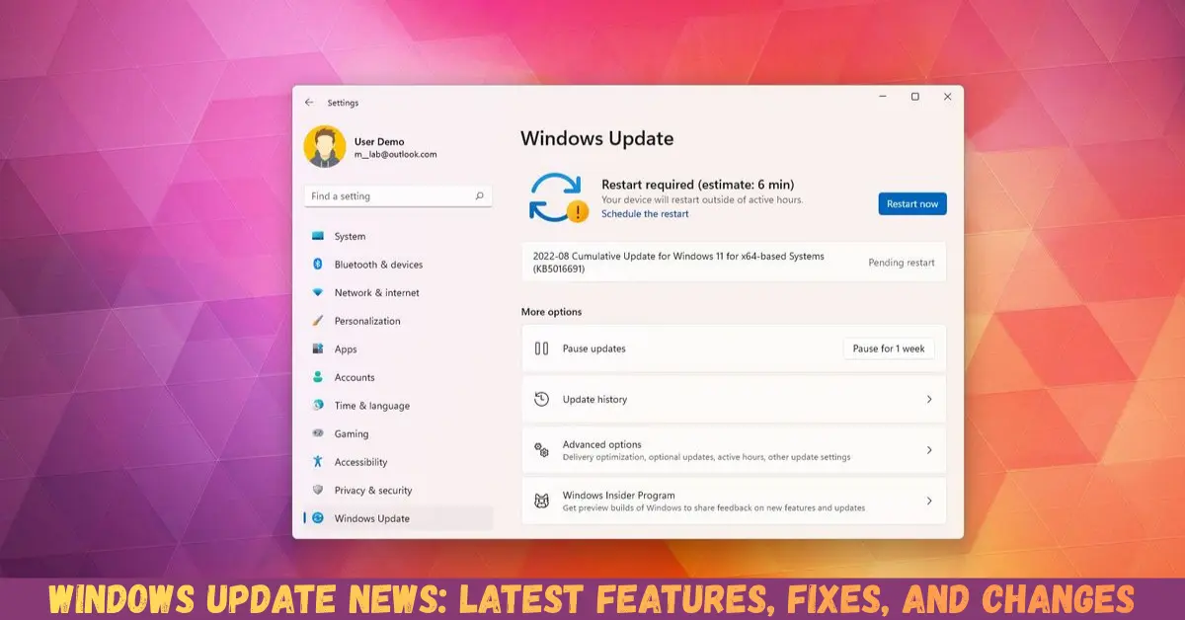Click the Privacy & security shield icon
1185x620 pixels.
318,490
